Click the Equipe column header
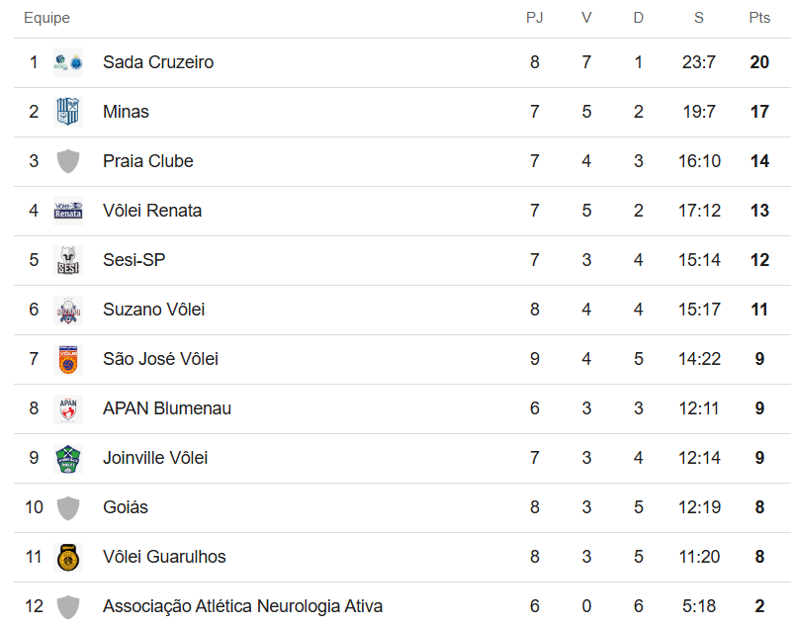 (x=46, y=18)
